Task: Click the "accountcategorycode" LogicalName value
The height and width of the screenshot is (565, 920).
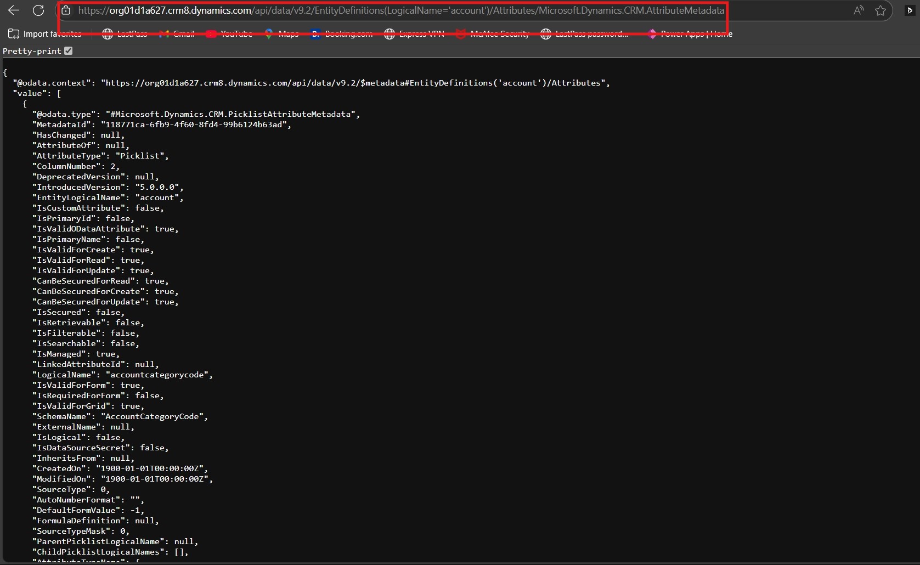Action: coord(157,375)
